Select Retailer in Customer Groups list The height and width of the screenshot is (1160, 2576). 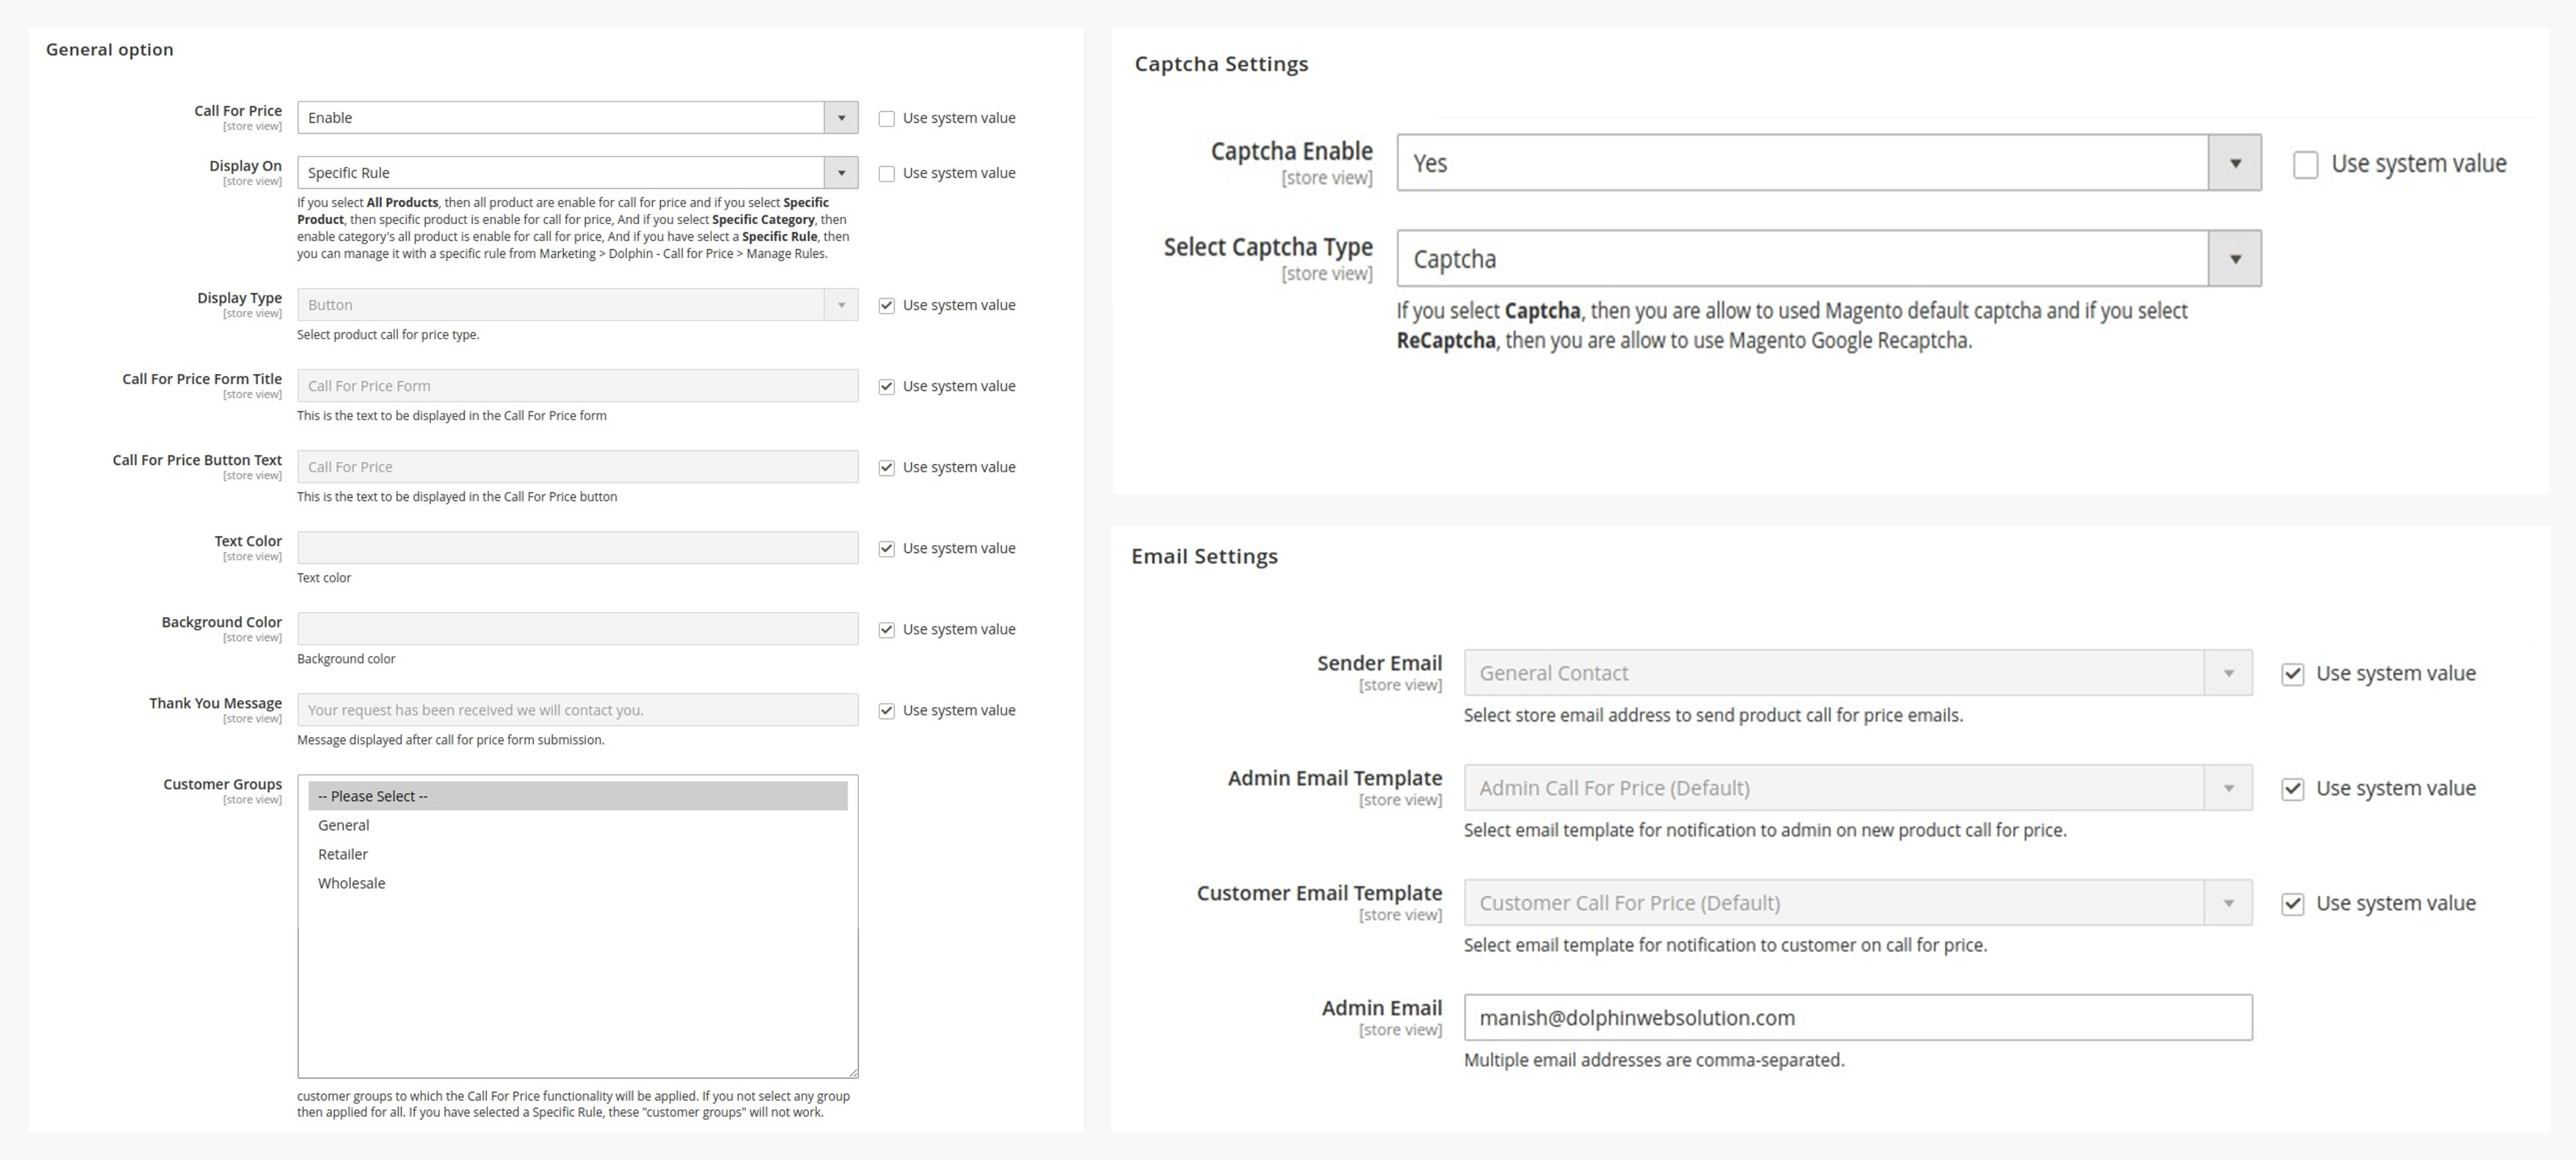pos(578,854)
